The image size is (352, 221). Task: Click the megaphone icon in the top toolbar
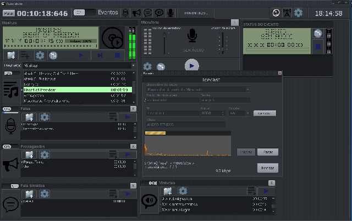point(136,13)
